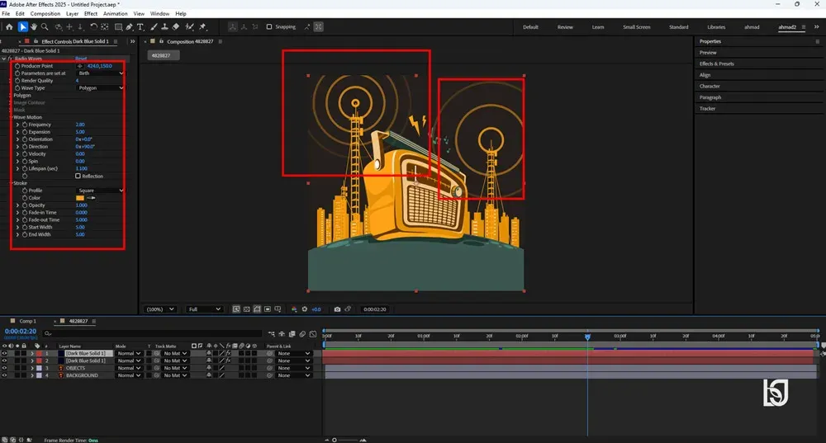Open Parent dropdown for BACKGROUND layer

294,375
